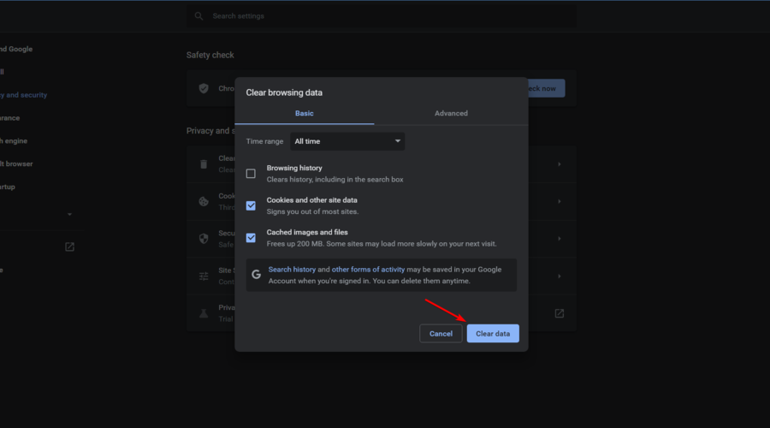Click the search magnifier icon in settings bar
Screen dimensions: 770x428
pyautogui.click(x=199, y=16)
